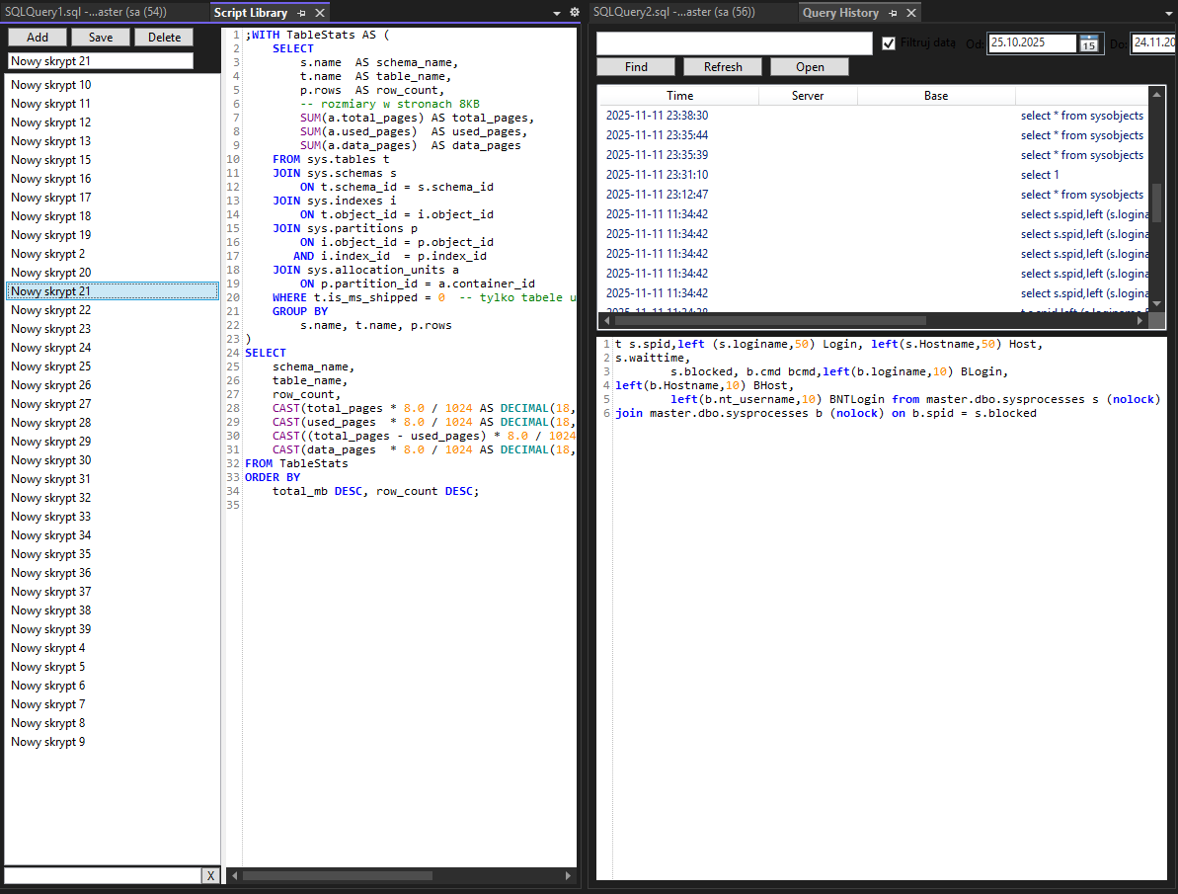Open settings gear in Script Library pane
This screenshot has width=1178, height=894.
point(575,13)
